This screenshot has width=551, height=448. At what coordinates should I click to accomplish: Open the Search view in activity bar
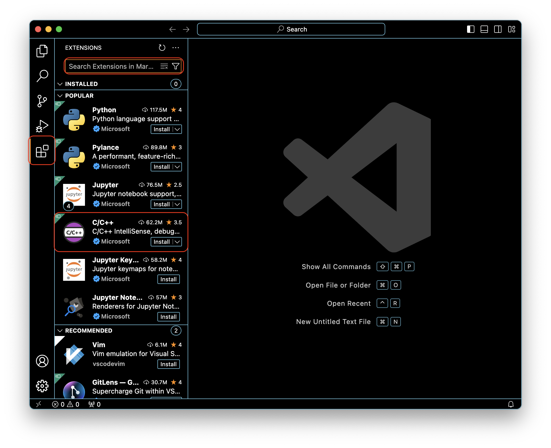point(42,76)
